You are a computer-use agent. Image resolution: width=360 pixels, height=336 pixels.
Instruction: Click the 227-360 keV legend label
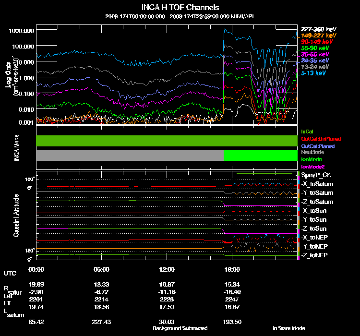coord(318,29)
